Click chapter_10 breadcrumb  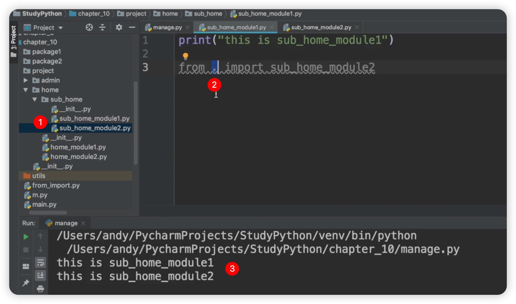(x=94, y=14)
